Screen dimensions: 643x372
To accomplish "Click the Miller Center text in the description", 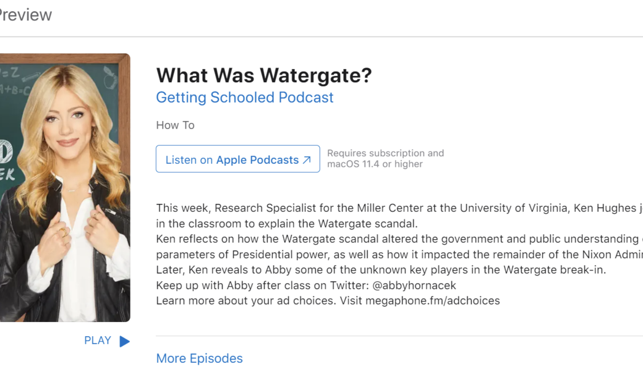I will (368, 208).
